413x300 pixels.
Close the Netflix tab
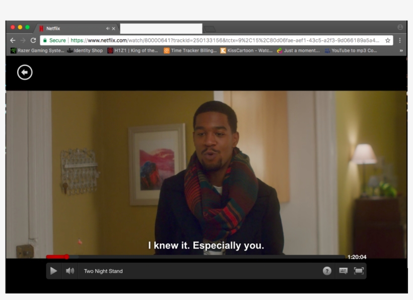click(x=113, y=28)
